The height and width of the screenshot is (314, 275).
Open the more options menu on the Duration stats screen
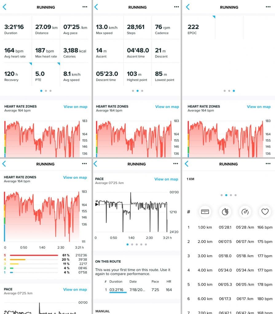(85, 7)
